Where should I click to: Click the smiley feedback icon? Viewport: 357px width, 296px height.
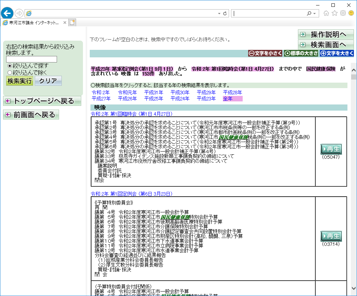coord(351,13)
